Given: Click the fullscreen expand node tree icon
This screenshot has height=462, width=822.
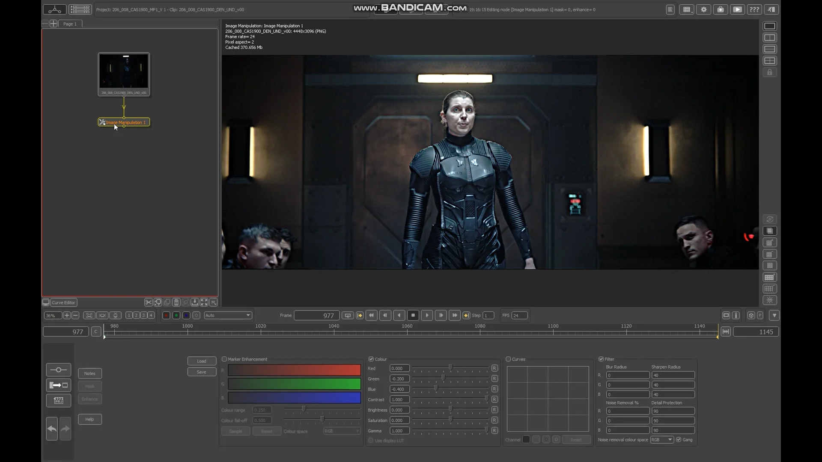Looking at the screenshot, I should tap(204, 302).
